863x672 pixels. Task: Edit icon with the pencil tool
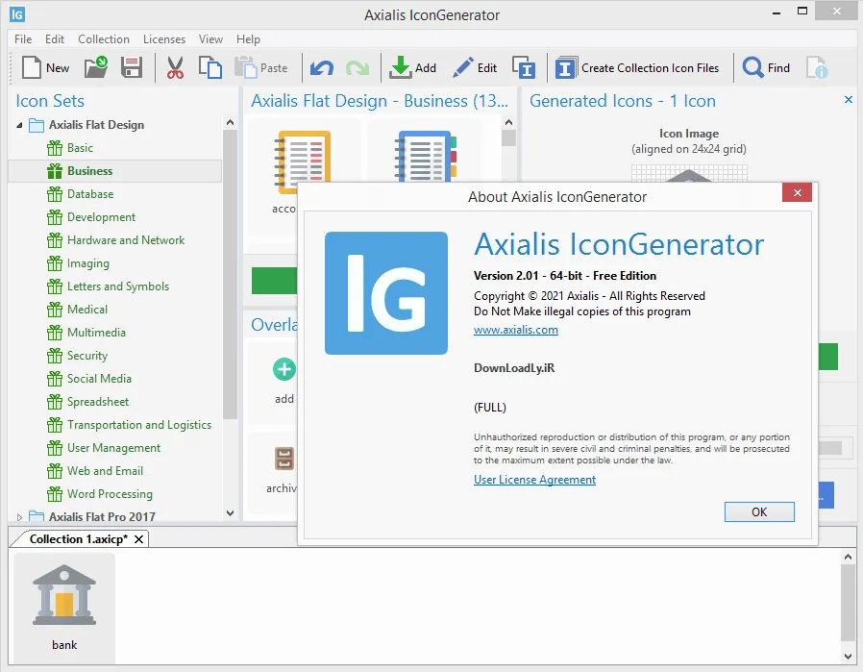pyautogui.click(x=475, y=67)
